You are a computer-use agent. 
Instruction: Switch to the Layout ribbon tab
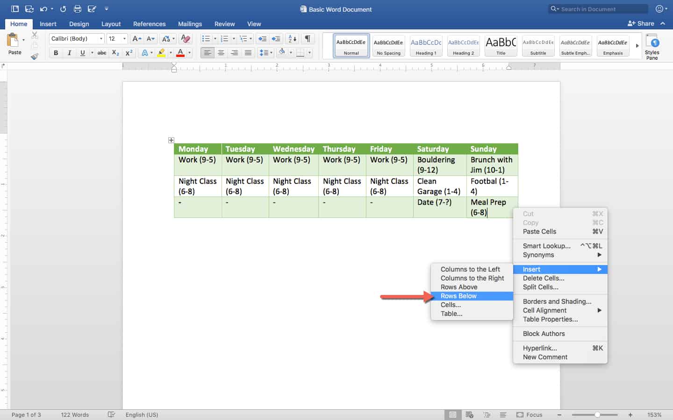pos(111,24)
